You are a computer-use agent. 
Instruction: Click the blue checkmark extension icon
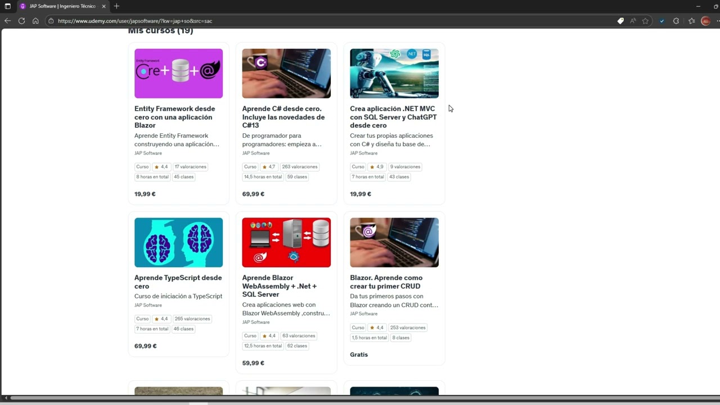pyautogui.click(x=662, y=21)
